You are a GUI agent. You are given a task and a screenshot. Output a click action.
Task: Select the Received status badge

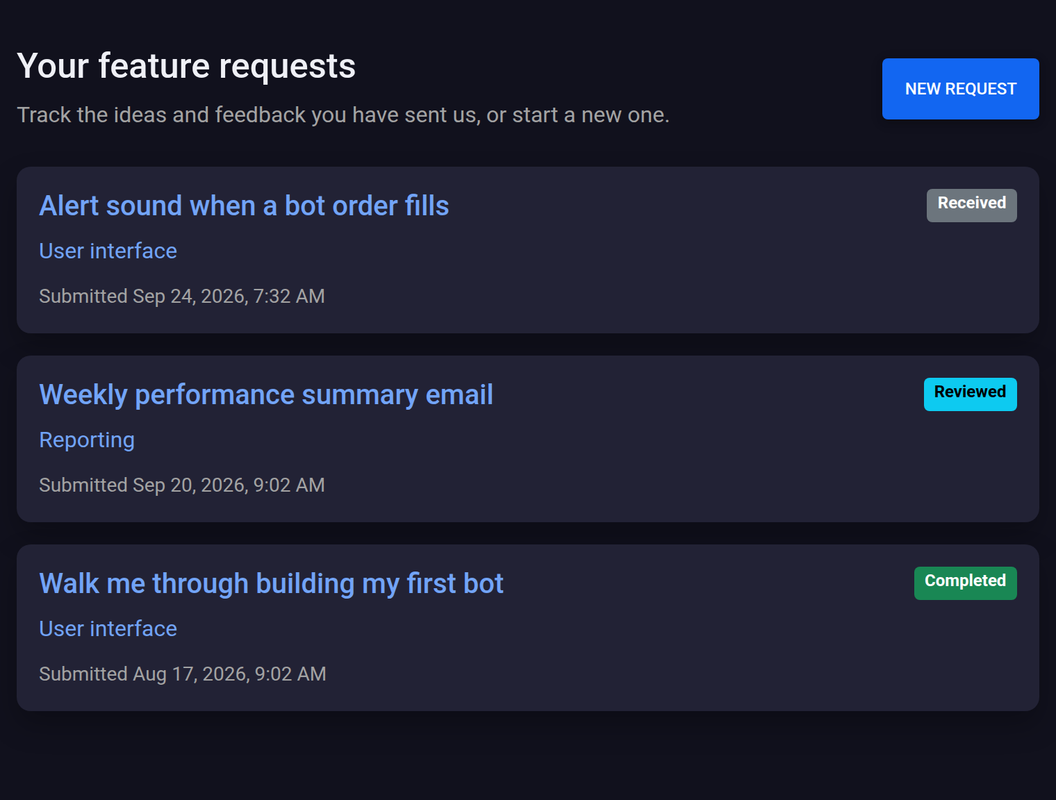[x=971, y=206]
